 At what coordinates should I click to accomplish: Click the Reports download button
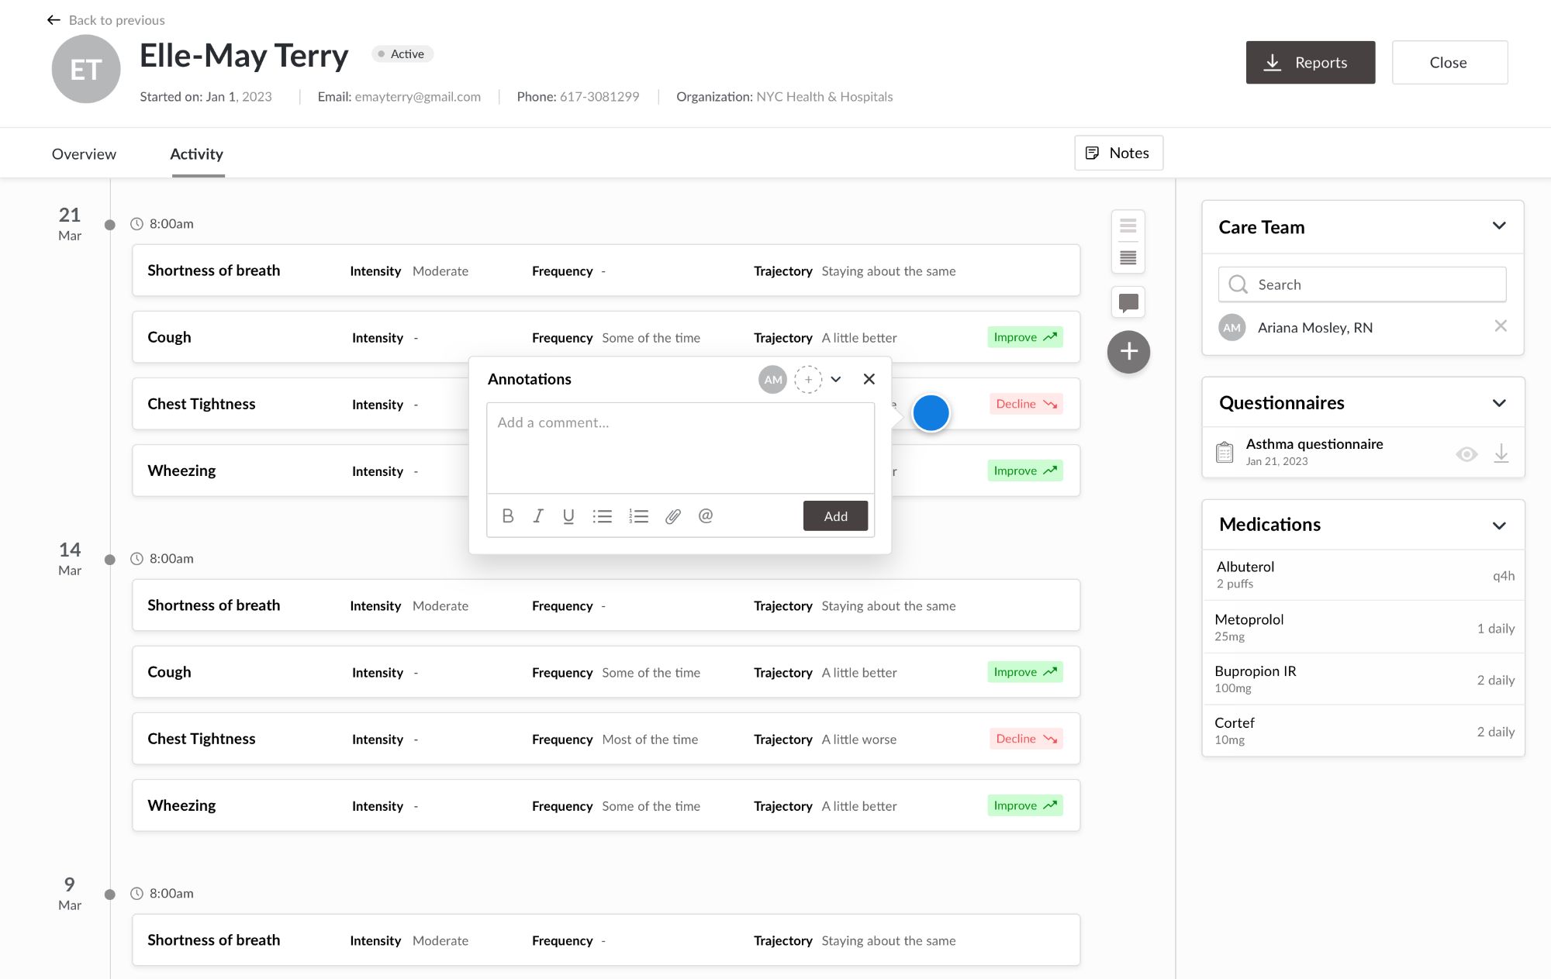[x=1310, y=63]
